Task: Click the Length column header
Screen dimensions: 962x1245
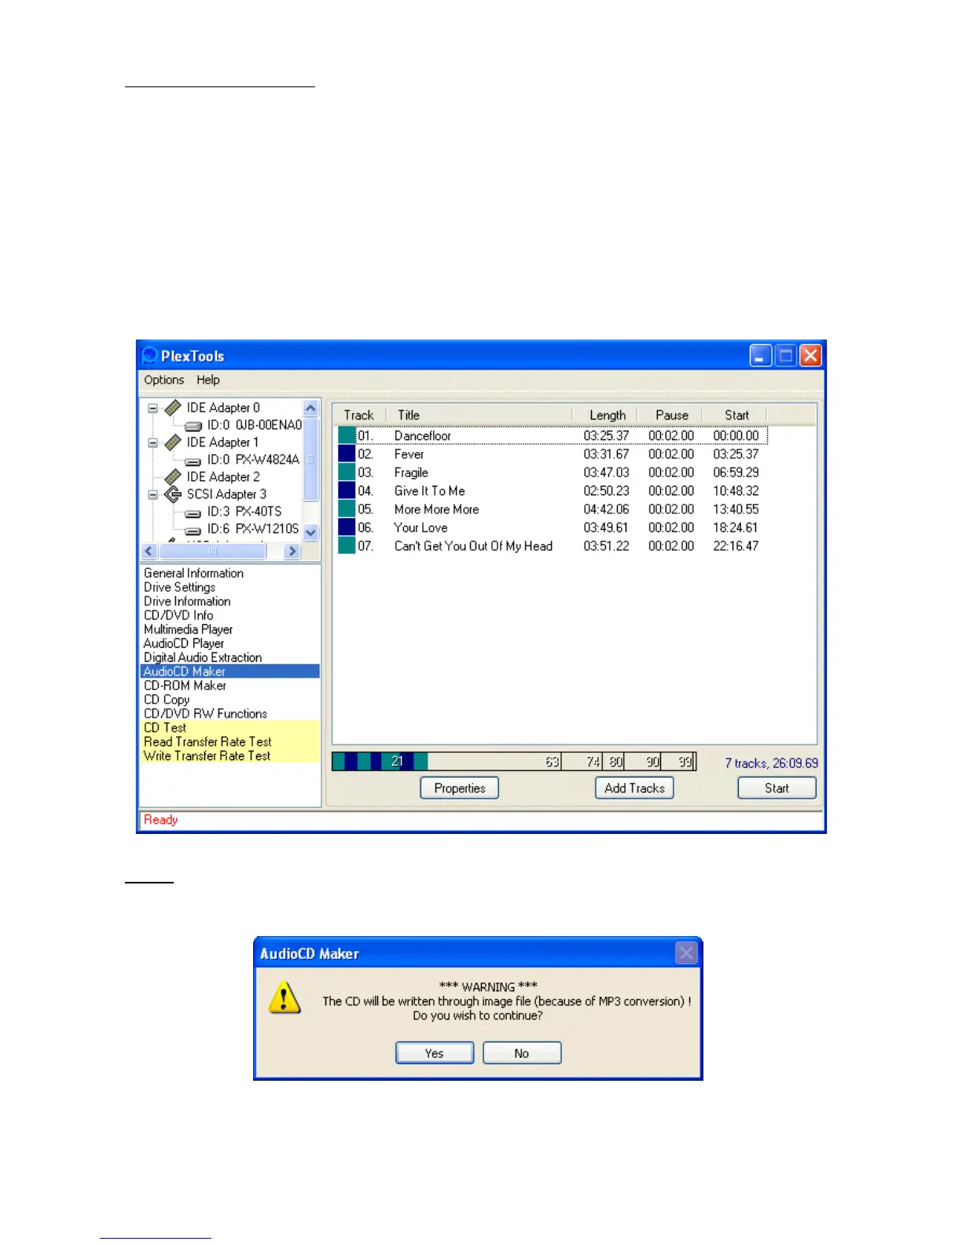Action: [x=604, y=415]
